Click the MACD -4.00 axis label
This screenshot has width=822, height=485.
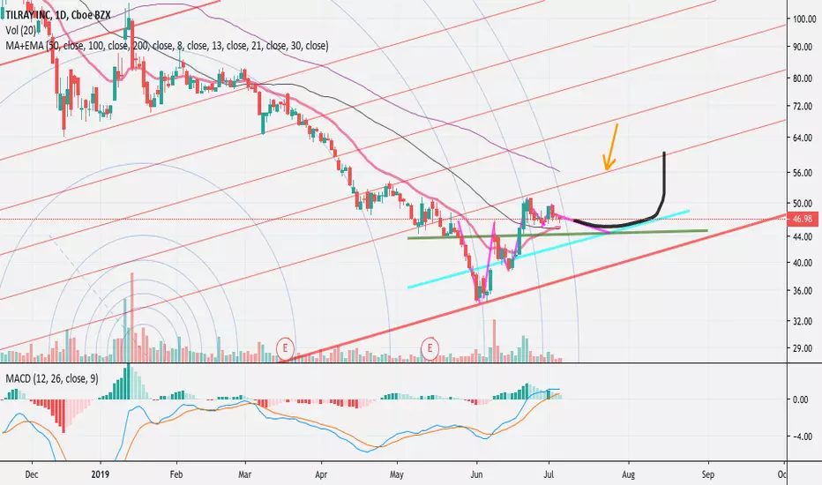tap(802, 436)
